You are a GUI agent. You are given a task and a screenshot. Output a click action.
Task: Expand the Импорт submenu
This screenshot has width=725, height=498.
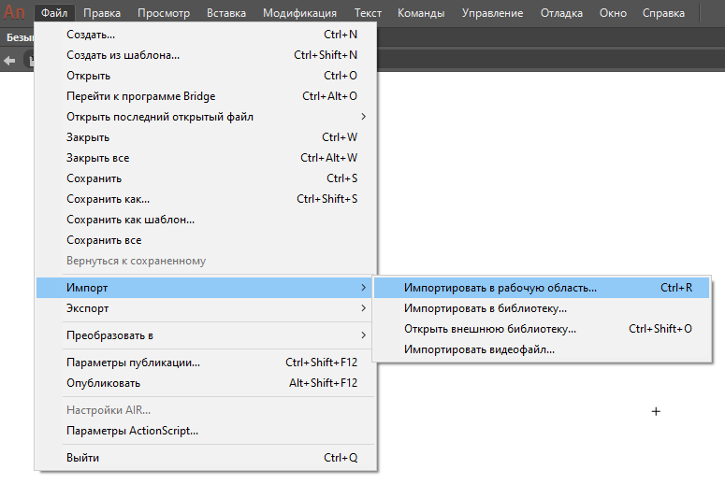coord(206,288)
